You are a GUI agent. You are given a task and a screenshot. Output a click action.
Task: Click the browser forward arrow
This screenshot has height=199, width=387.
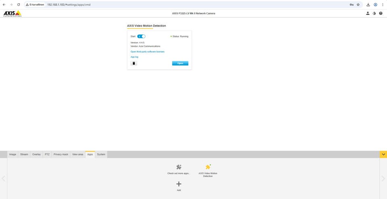11,5
